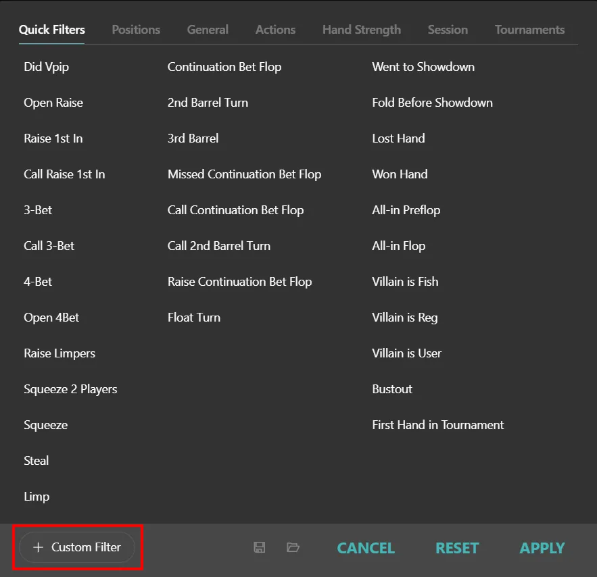The height and width of the screenshot is (577, 597).
Task: Select the Villain is Fish filter
Action: (405, 282)
